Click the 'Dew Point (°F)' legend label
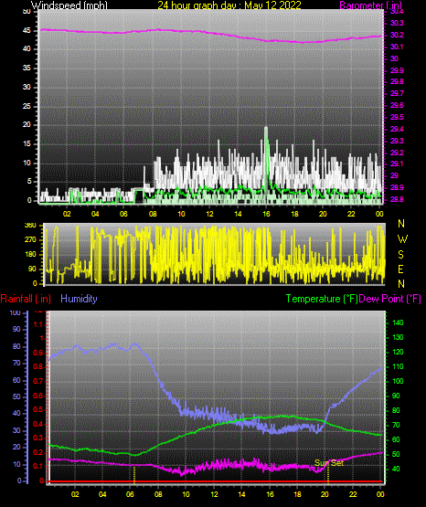The height and width of the screenshot is (507, 426). (x=390, y=299)
